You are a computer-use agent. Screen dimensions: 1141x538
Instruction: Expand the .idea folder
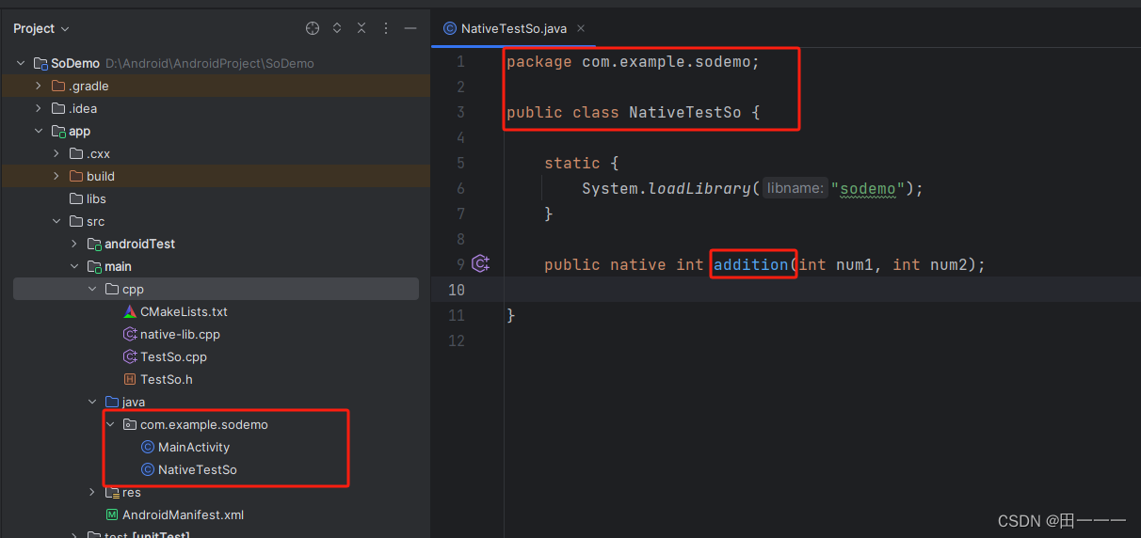click(x=39, y=108)
